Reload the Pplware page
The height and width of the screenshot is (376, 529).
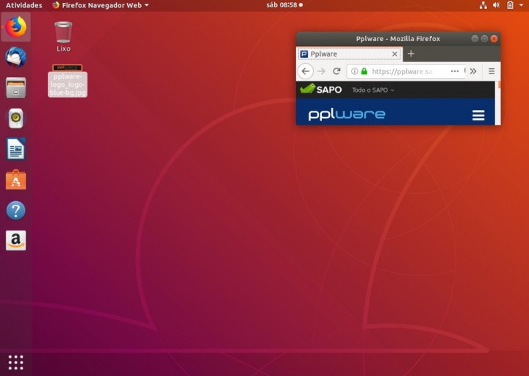click(337, 71)
